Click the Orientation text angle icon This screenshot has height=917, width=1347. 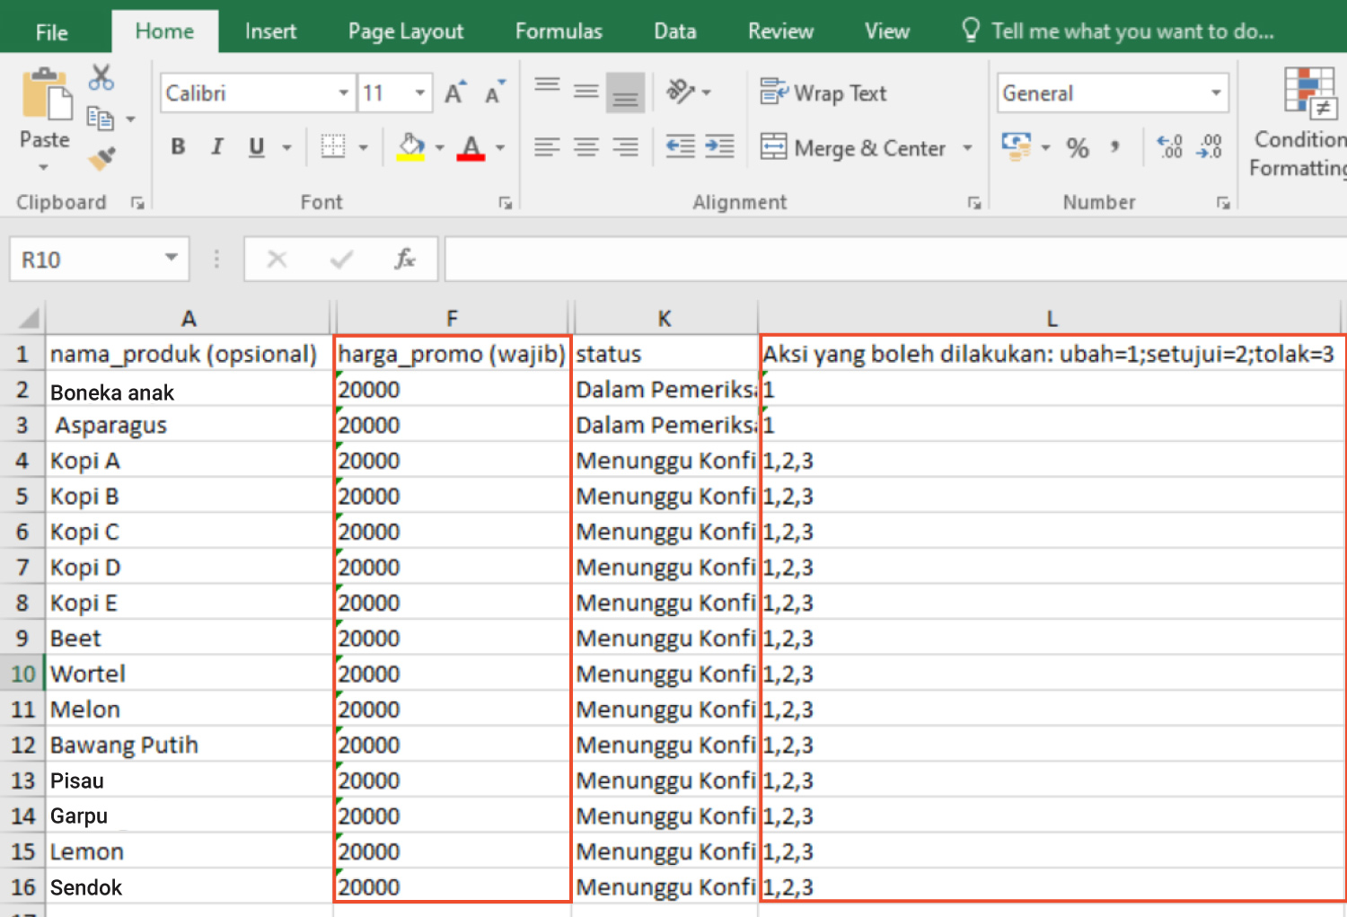680,92
